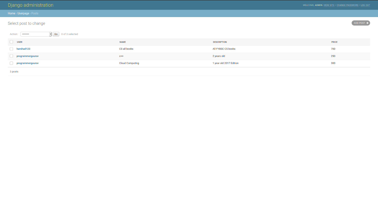
Task: Sort by the Name column header
Action: (123, 42)
